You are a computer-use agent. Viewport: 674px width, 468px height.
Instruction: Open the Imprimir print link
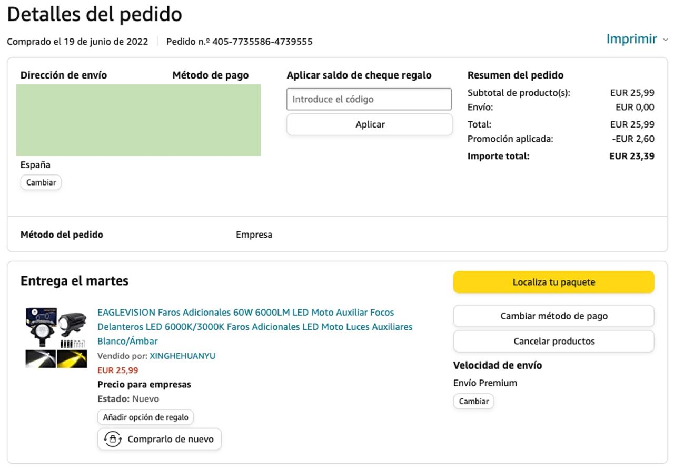631,39
